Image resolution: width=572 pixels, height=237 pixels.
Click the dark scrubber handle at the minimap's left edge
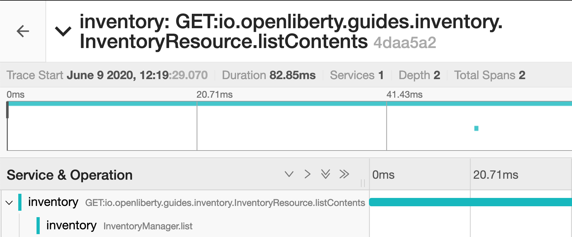(x=7, y=110)
